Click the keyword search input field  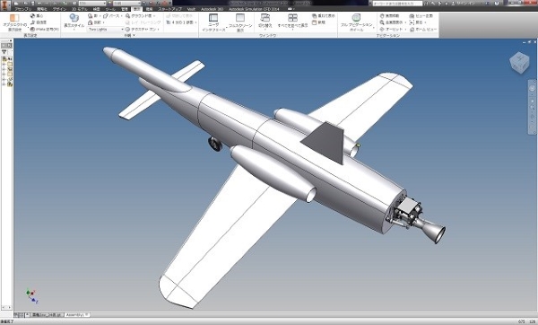click(x=397, y=4)
